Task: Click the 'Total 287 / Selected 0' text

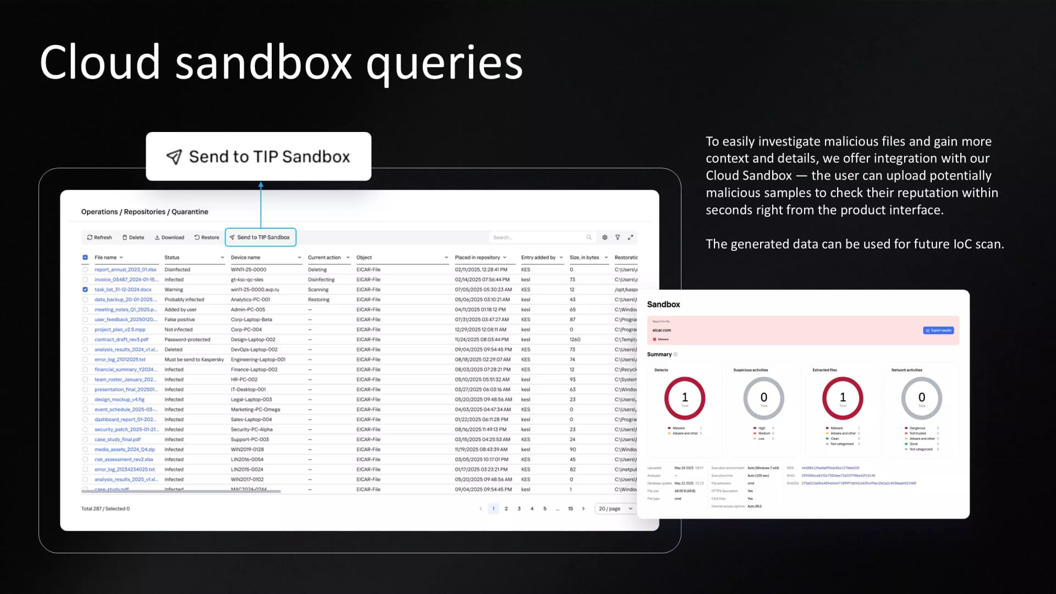Action: (x=106, y=509)
